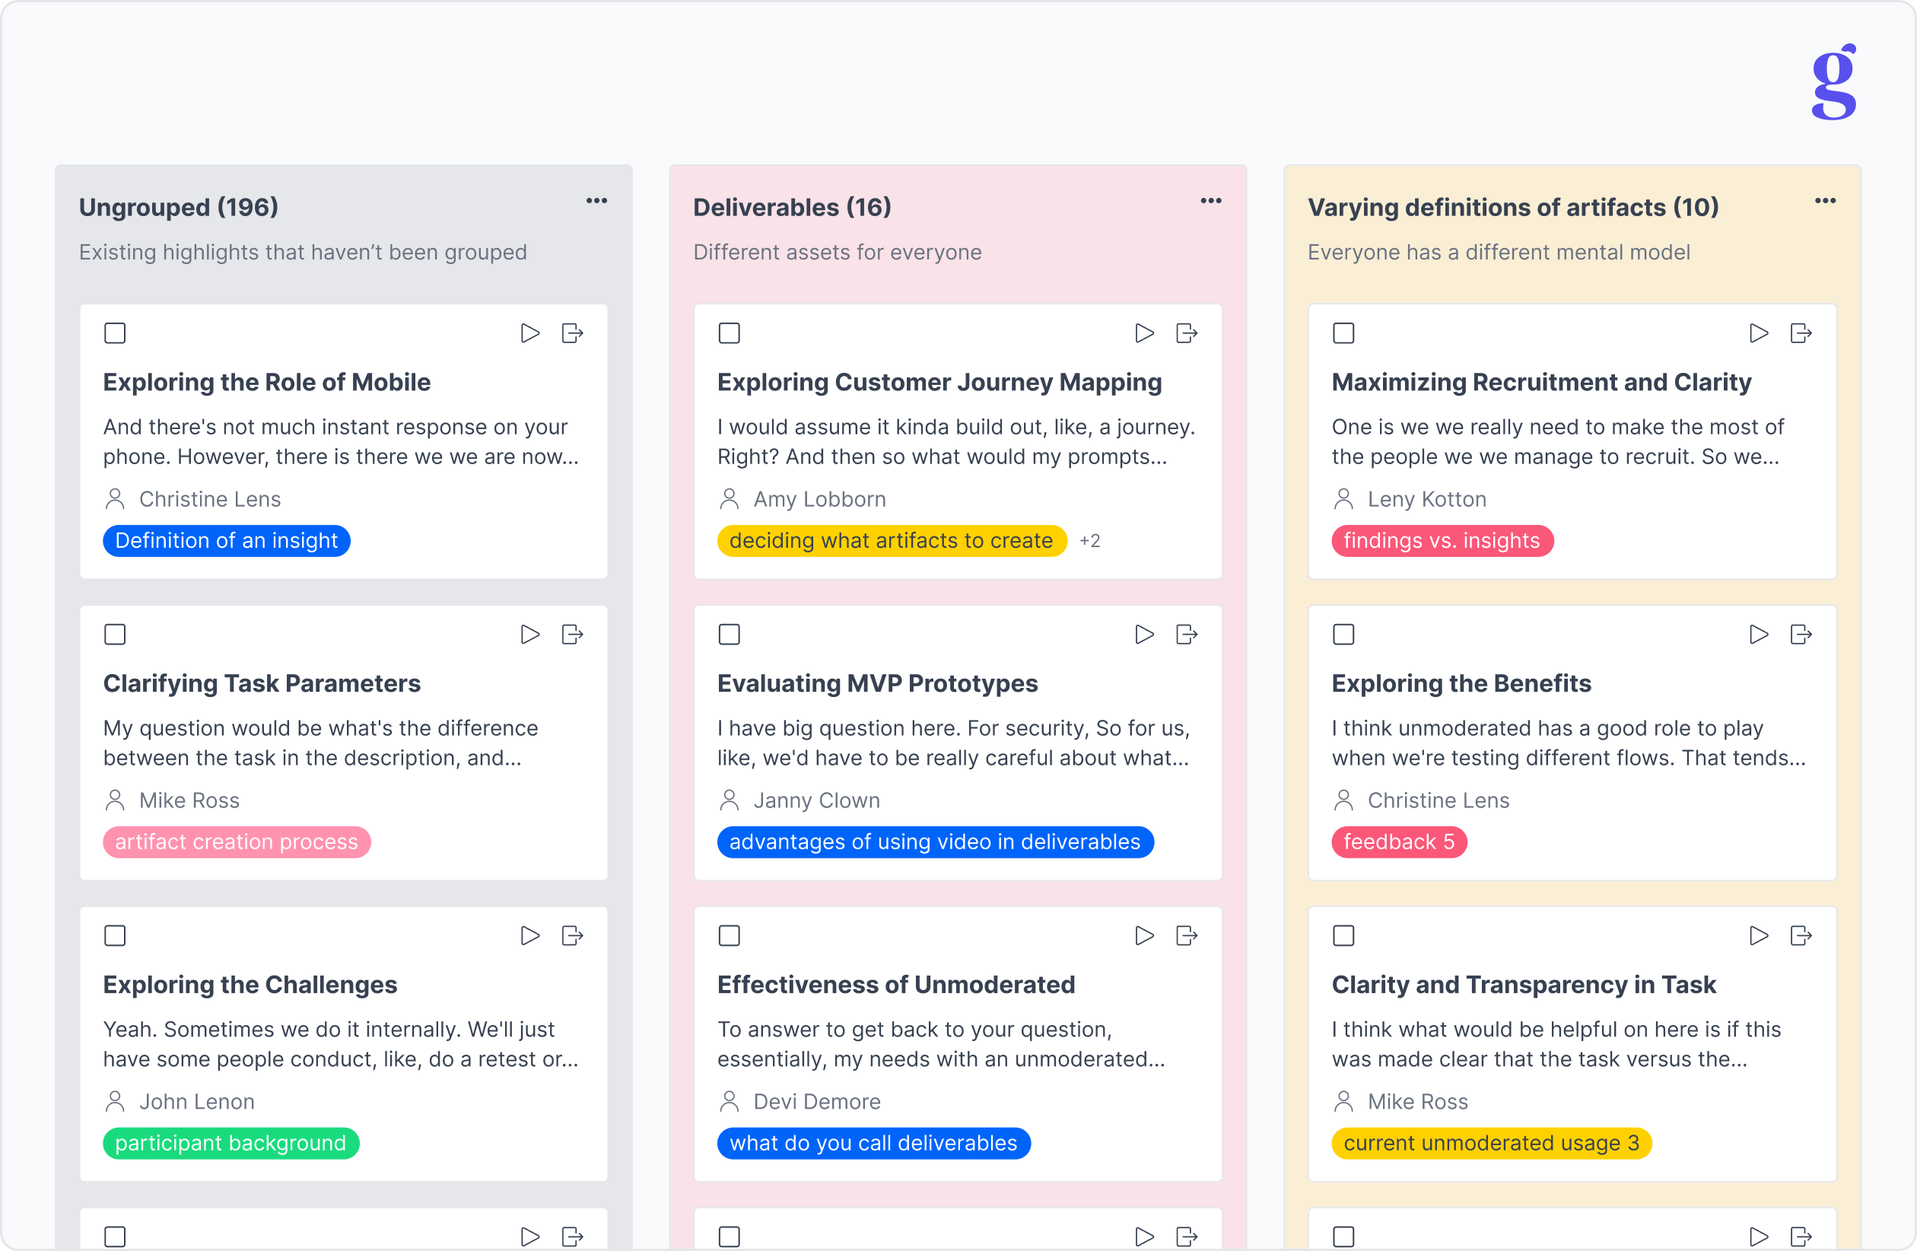Open the Maximizing Recruitment and Clarity title
This screenshot has height=1251, width=1917.
coord(1542,383)
